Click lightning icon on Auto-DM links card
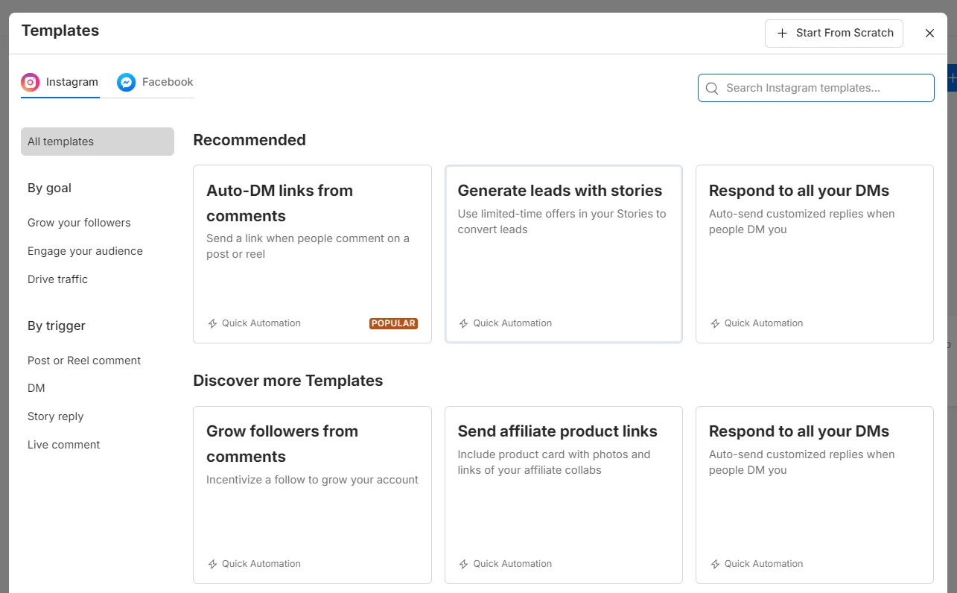957x593 pixels. (212, 323)
